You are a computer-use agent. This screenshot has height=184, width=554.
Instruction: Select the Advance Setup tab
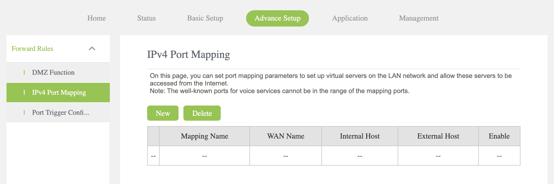[x=278, y=18]
